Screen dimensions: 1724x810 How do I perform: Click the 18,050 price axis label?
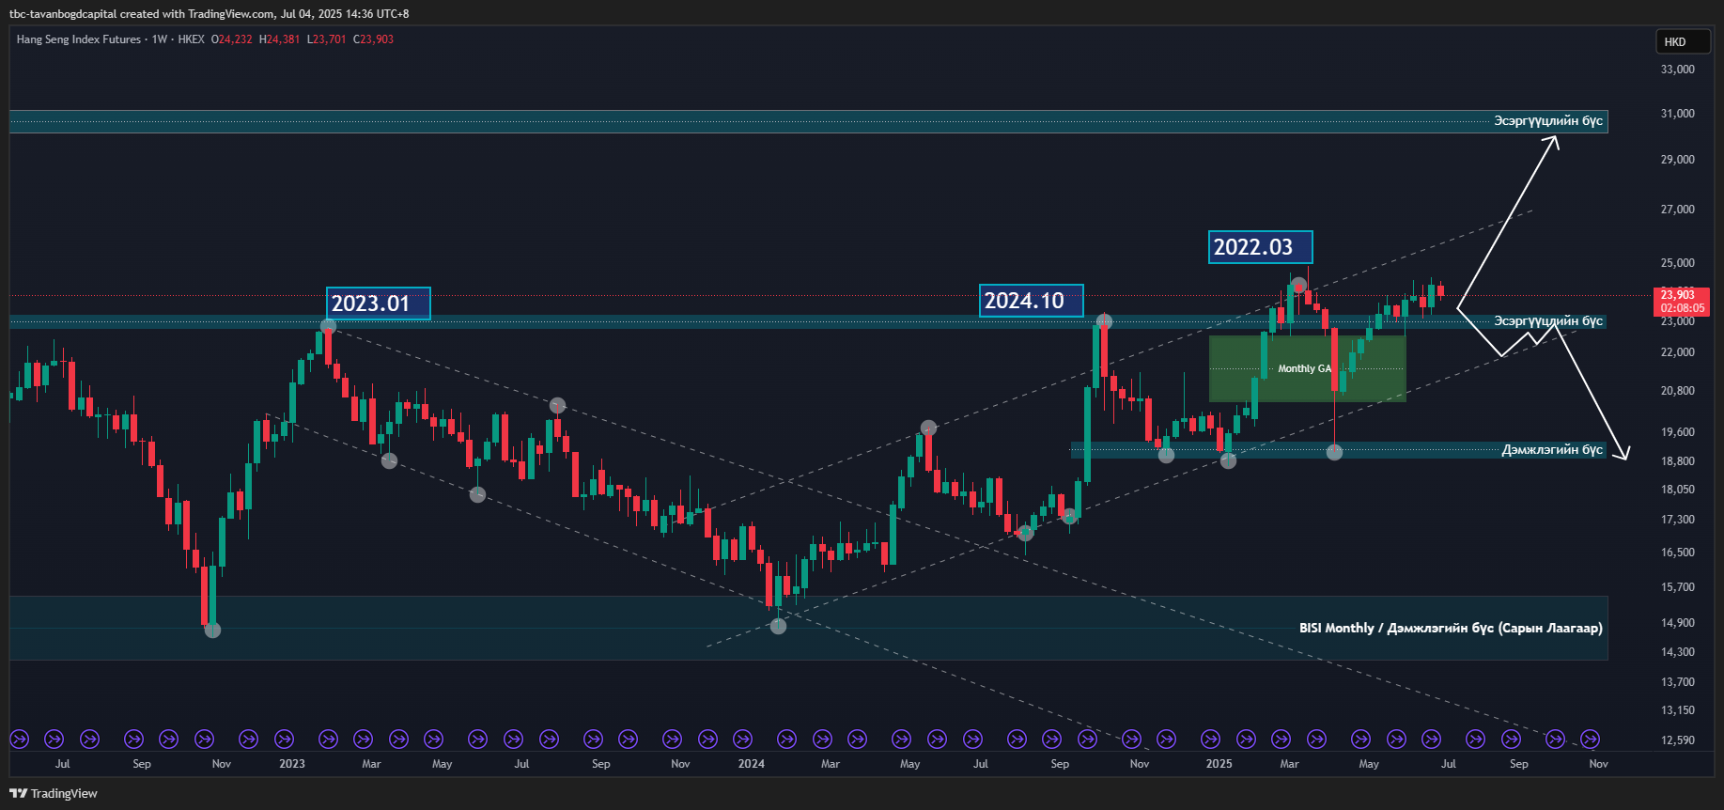1678,490
